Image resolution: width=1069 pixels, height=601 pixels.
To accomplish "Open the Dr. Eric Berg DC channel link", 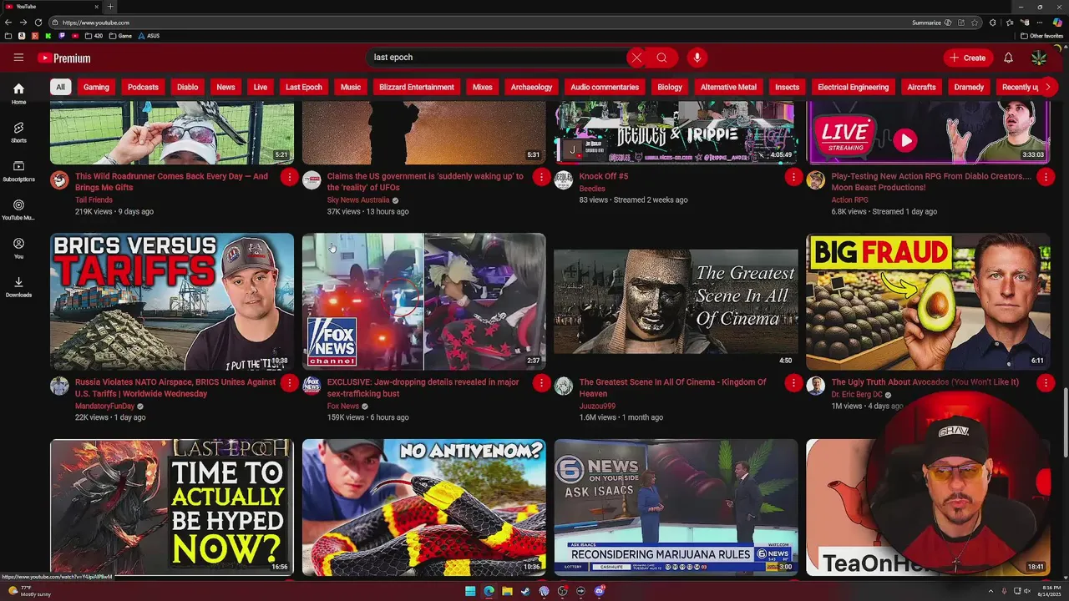I will pyautogui.click(x=857, y=395).
